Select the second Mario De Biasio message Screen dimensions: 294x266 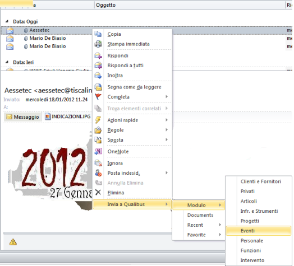coord(48,46)
